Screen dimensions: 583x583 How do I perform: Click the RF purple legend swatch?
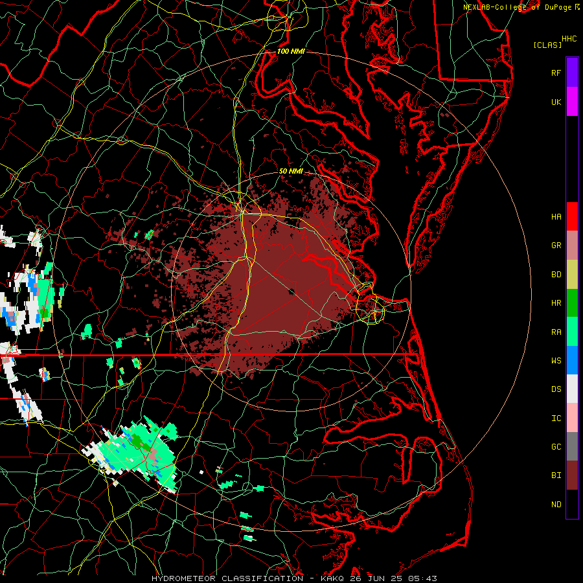572,73
